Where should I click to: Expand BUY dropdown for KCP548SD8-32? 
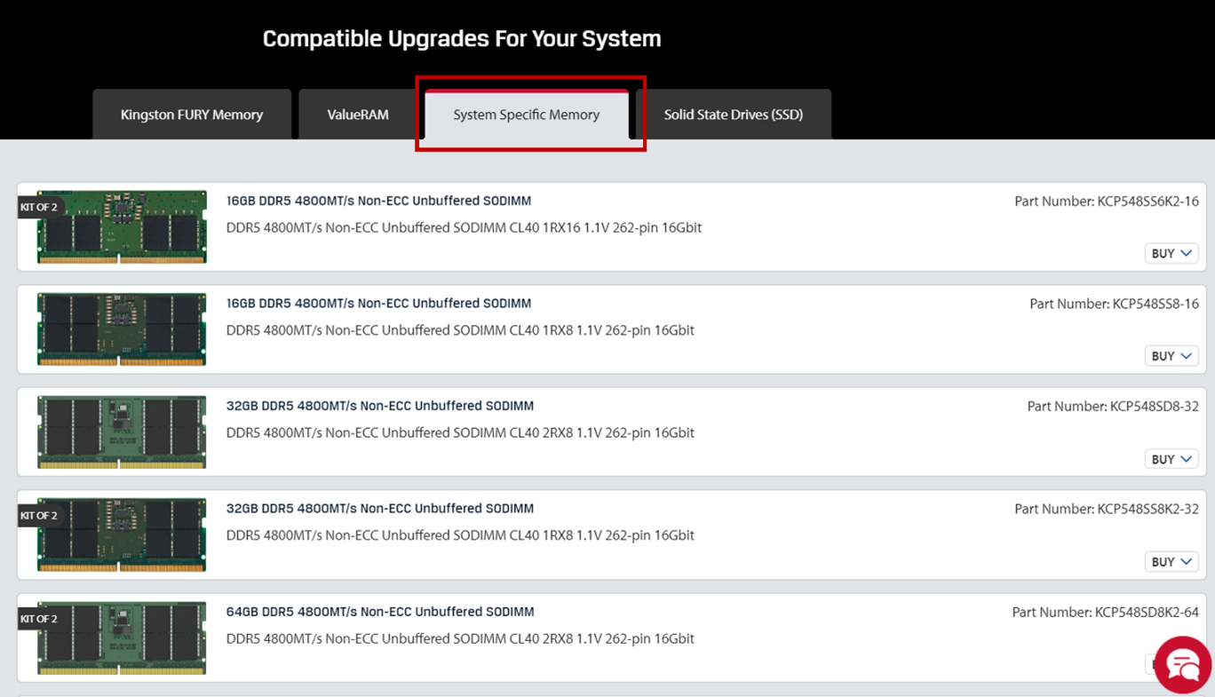tap(1171, 459)
